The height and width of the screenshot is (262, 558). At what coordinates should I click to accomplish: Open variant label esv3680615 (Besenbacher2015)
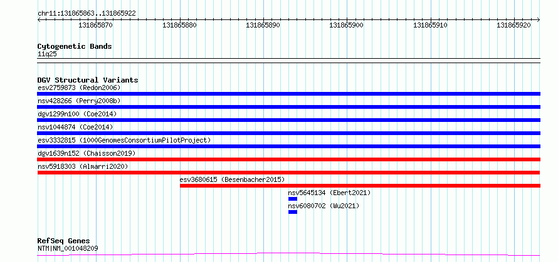point(233,179)
